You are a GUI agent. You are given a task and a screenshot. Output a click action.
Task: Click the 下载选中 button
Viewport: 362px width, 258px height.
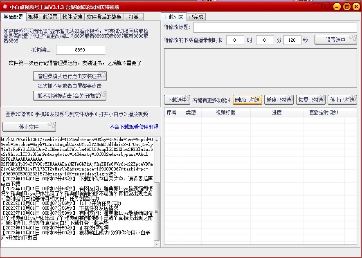pos(177,100)
